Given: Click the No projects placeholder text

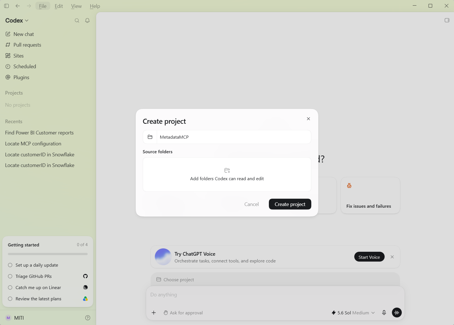Looking at the screenshot, I should 18,105.
